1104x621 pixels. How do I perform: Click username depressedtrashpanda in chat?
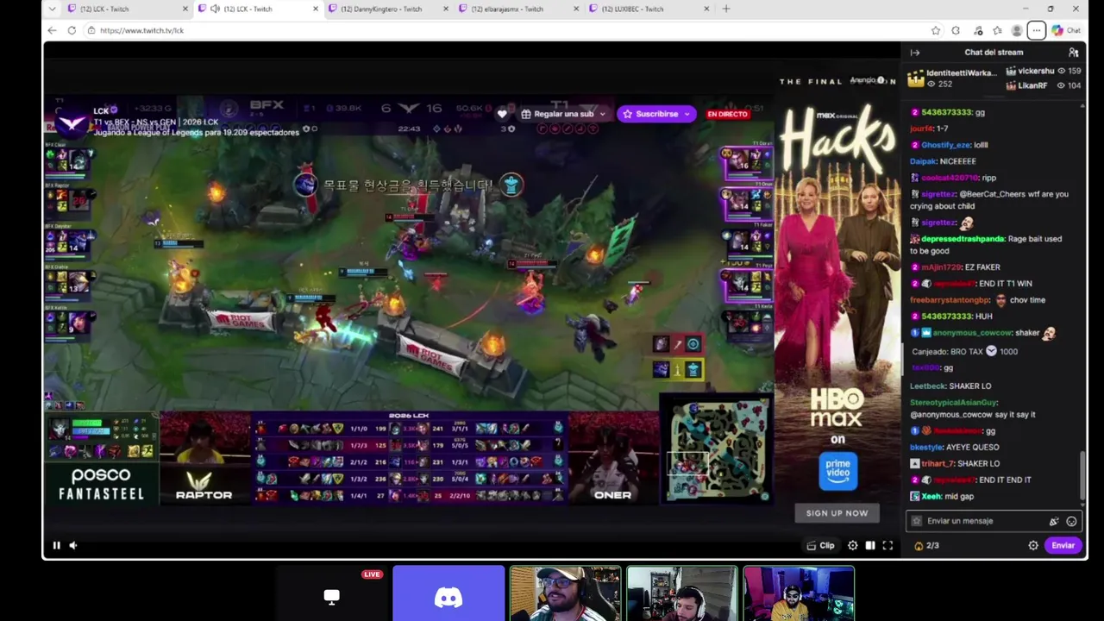(x=963, y=239)
